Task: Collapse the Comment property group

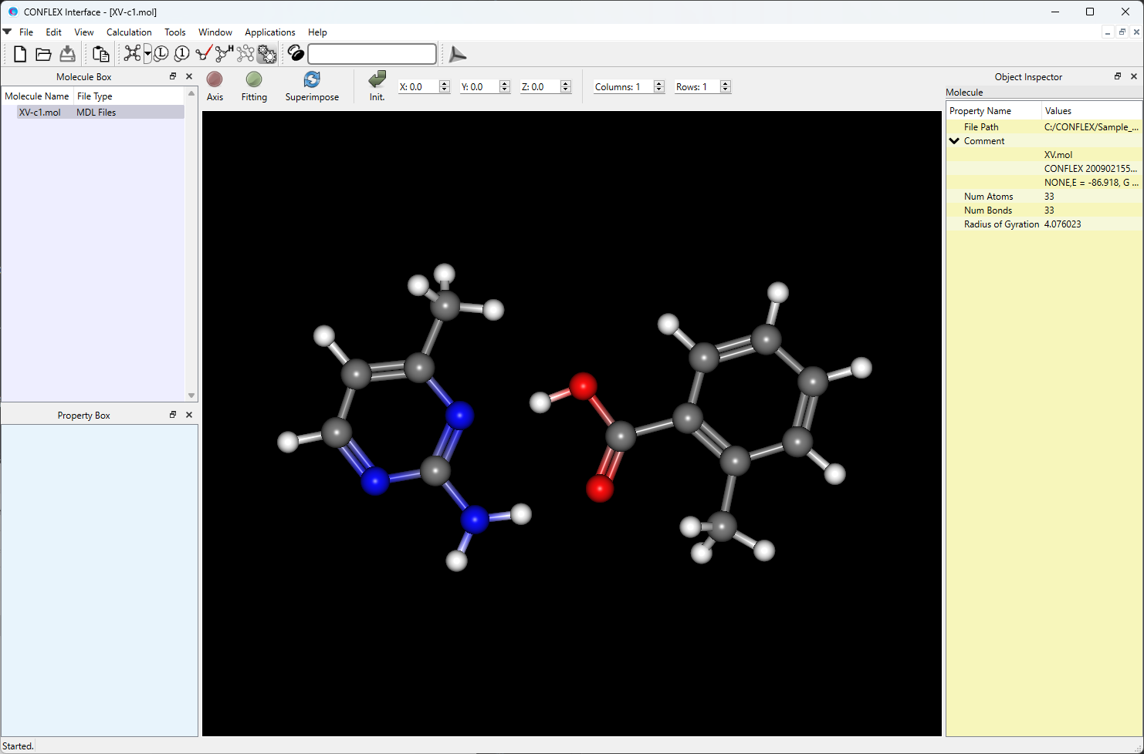Action: point(955,141)
